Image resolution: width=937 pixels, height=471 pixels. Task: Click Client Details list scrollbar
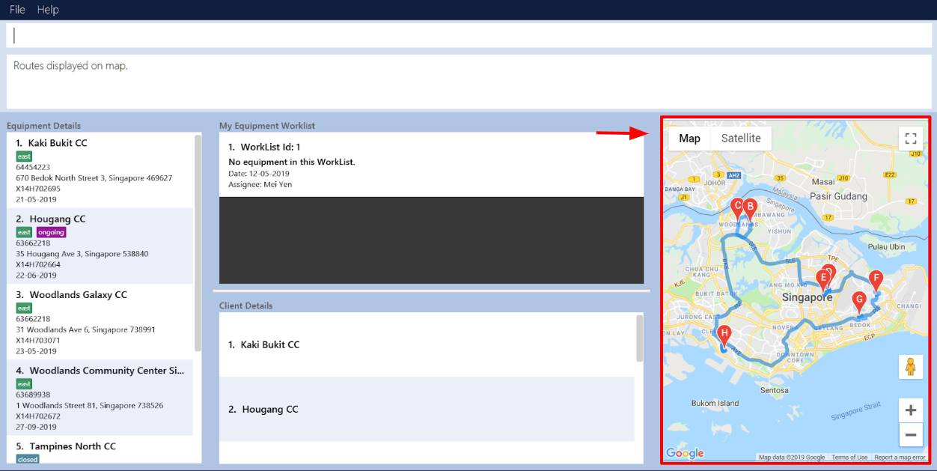pos(639,338)
